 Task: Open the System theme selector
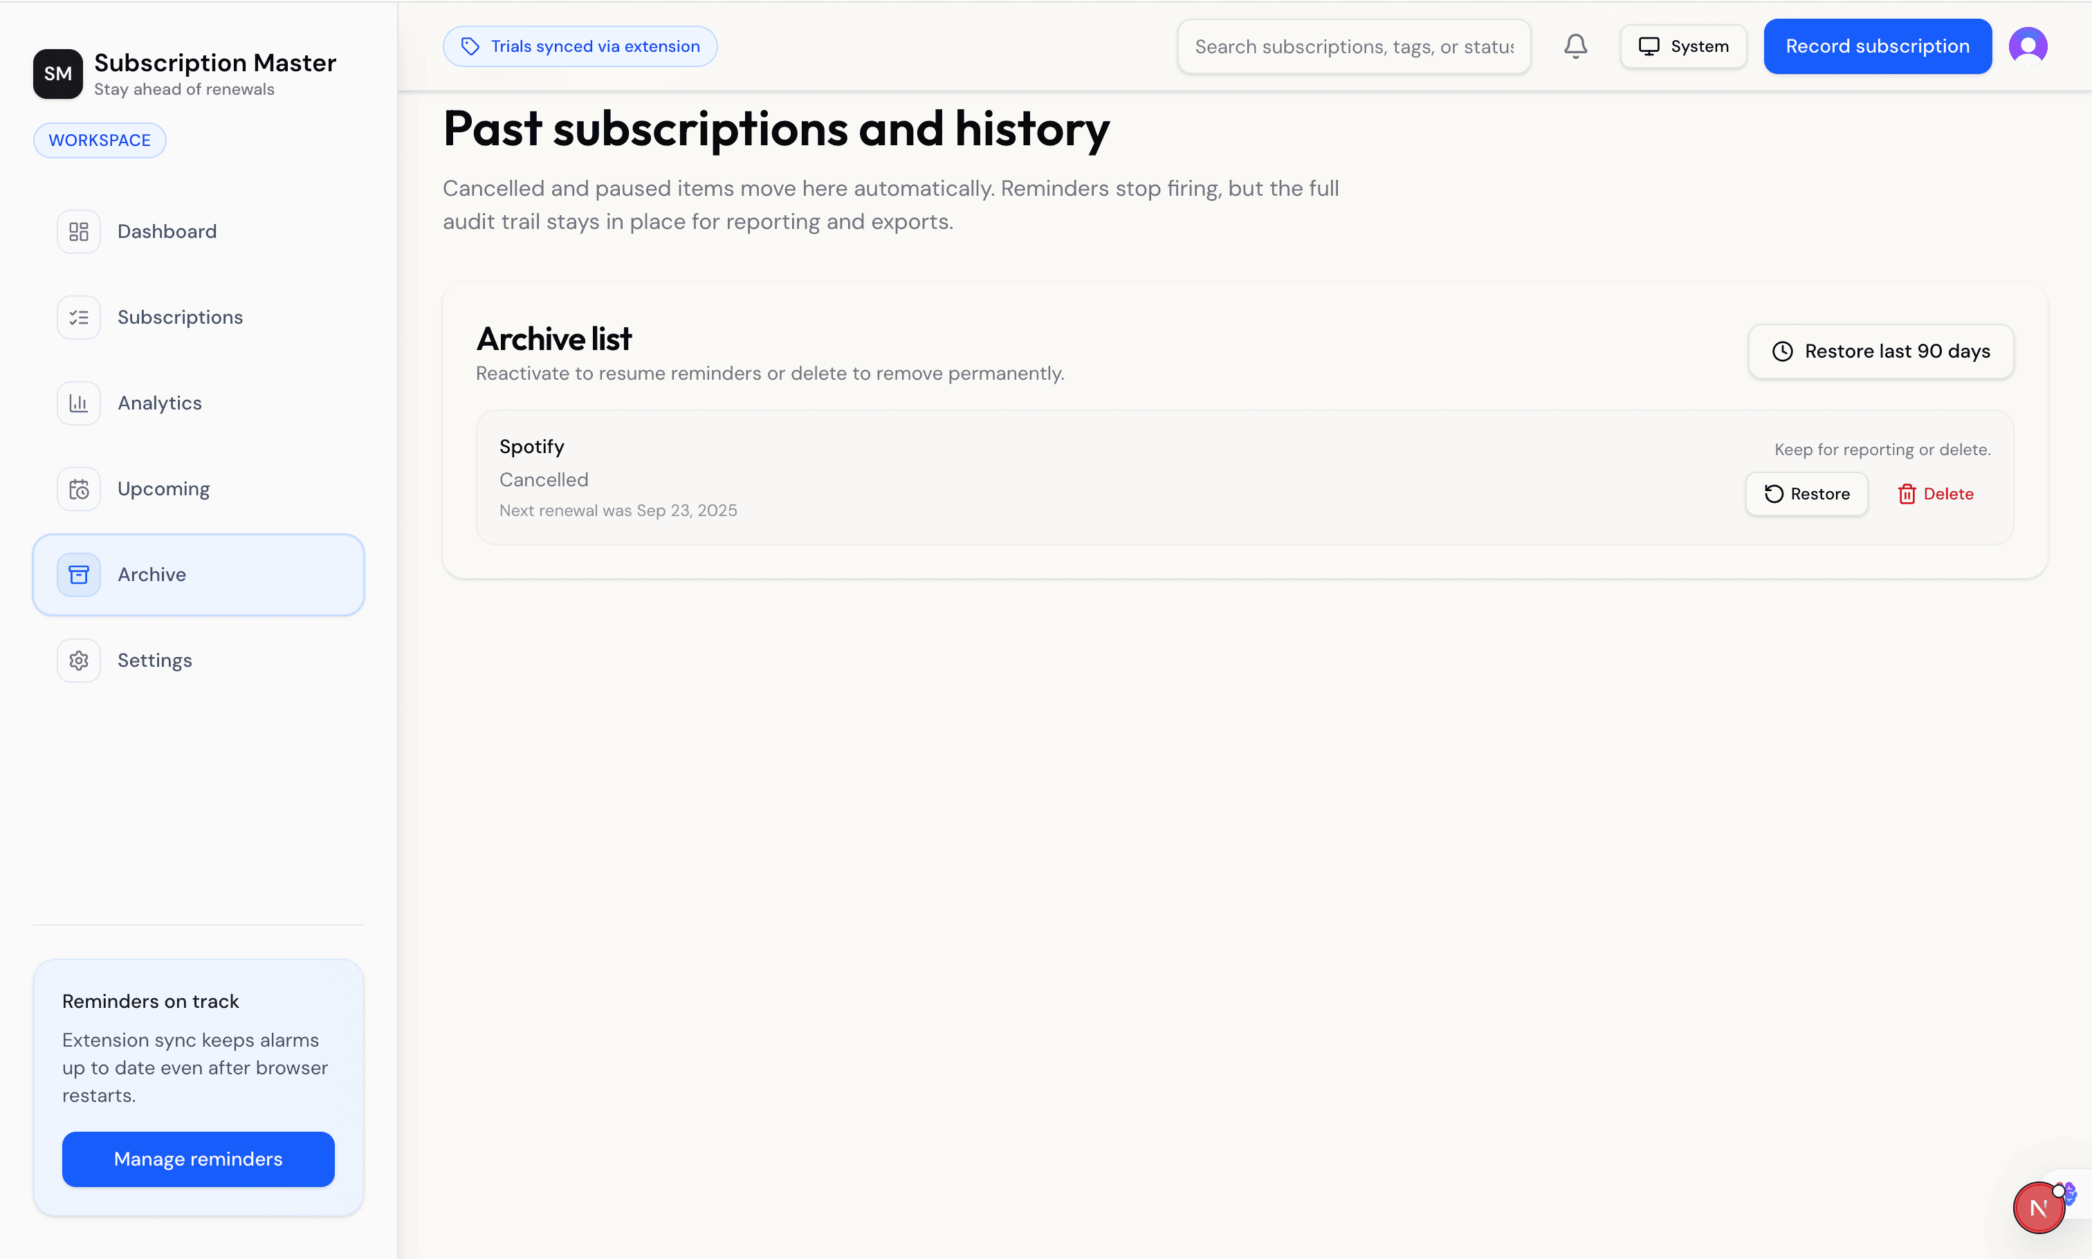pos(1683,46)
